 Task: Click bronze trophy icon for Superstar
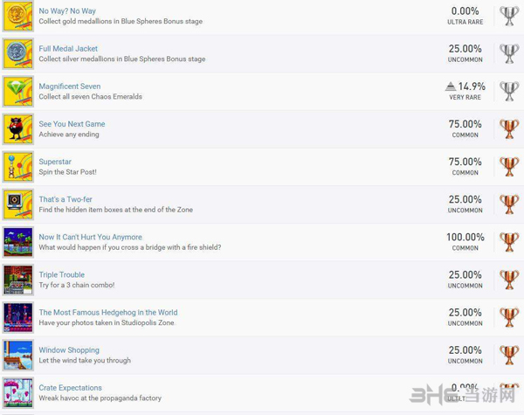[x=509, y=167]
